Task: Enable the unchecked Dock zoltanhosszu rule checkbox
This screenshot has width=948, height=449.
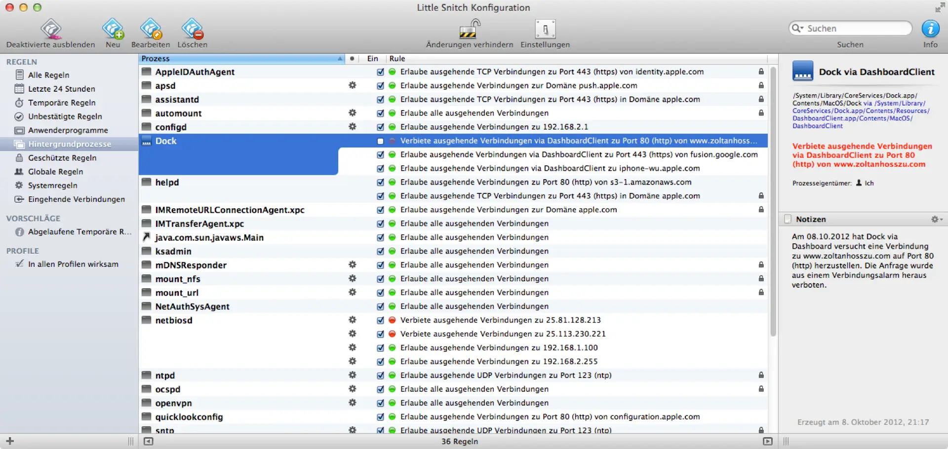Action: tap(380, 141)
